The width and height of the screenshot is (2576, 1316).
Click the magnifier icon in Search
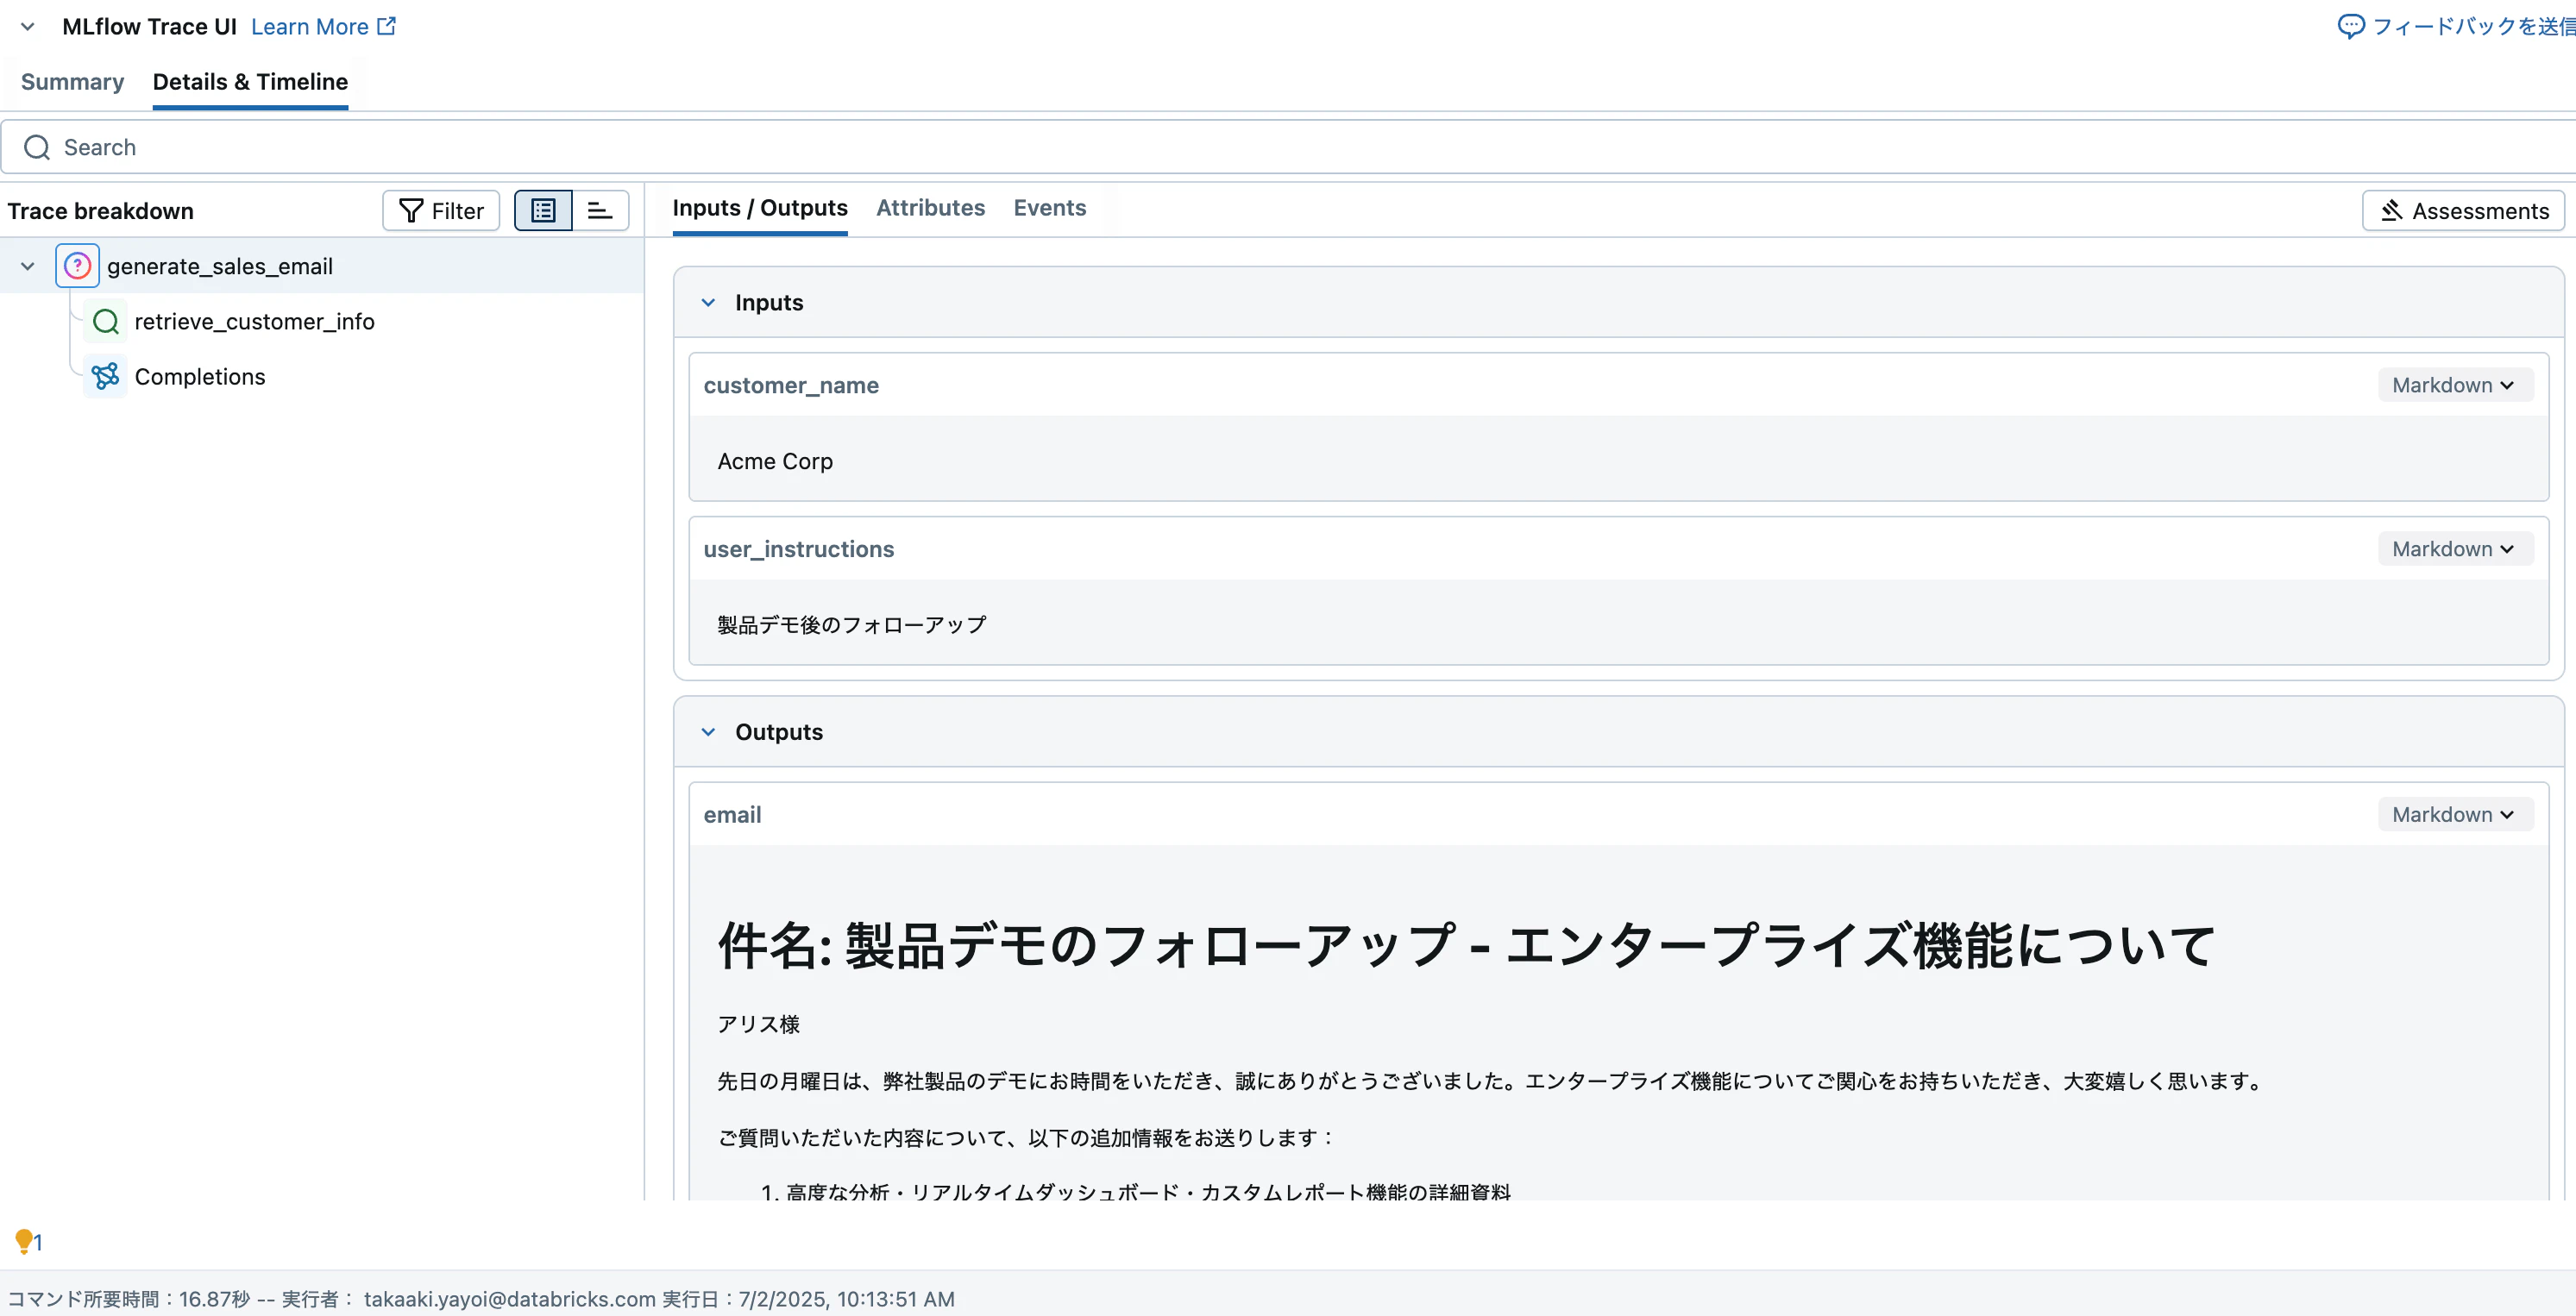[x=37, y=148]
